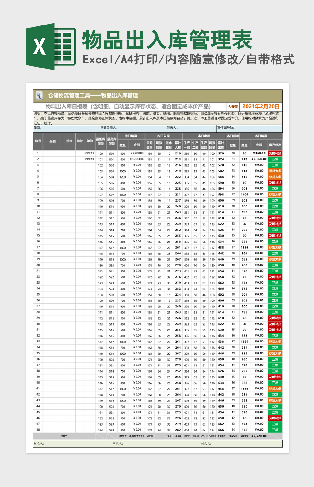Click the ¥7,200.00 amount in row 1
This screenshot has height=487, width=314.
pos(137,153)
